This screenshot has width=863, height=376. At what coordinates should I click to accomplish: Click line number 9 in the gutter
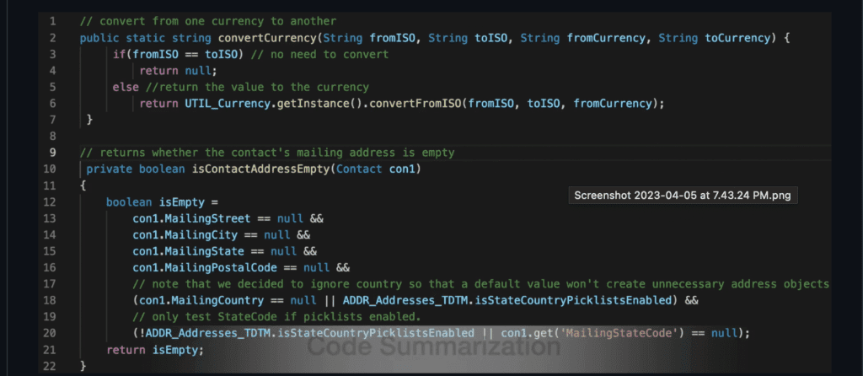53,153
